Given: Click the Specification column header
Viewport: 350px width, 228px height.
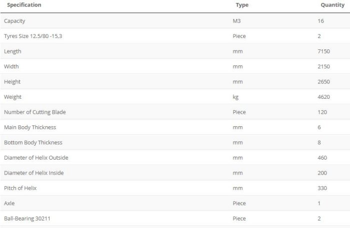Looking at the screenshot, I should tap(24, 5).
